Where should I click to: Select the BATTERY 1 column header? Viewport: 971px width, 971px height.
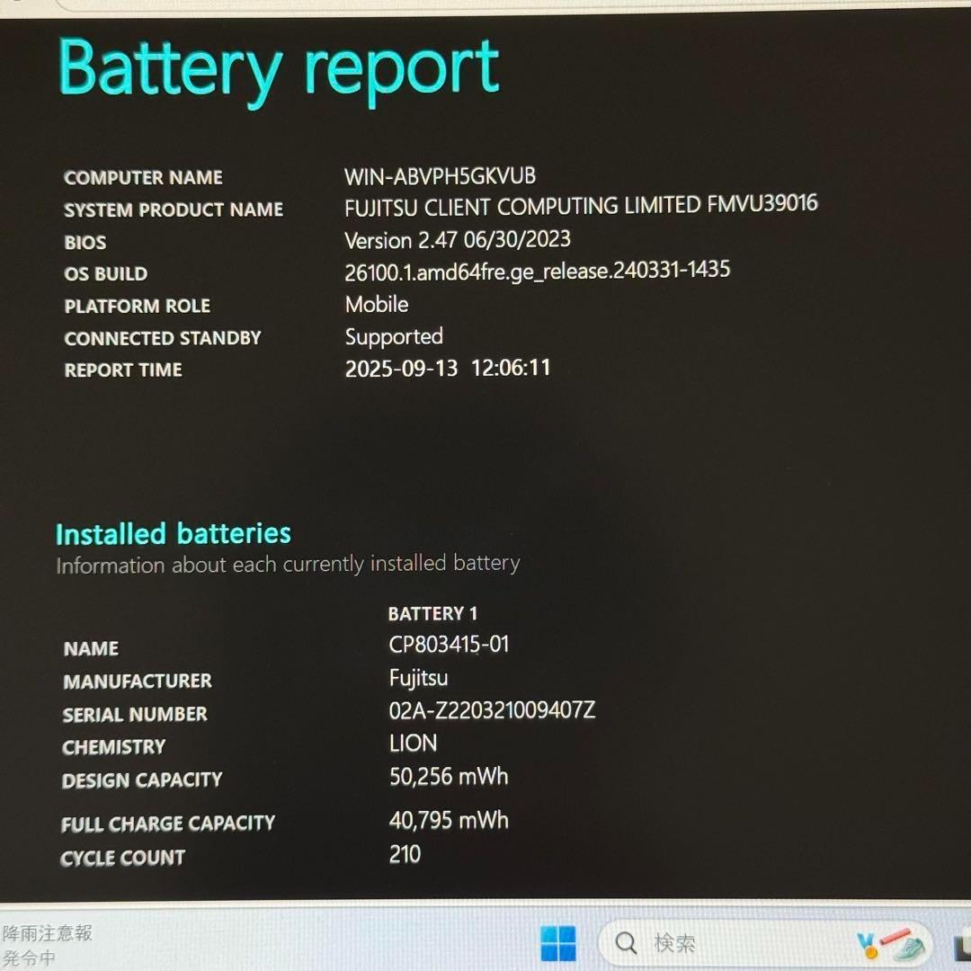432,614
